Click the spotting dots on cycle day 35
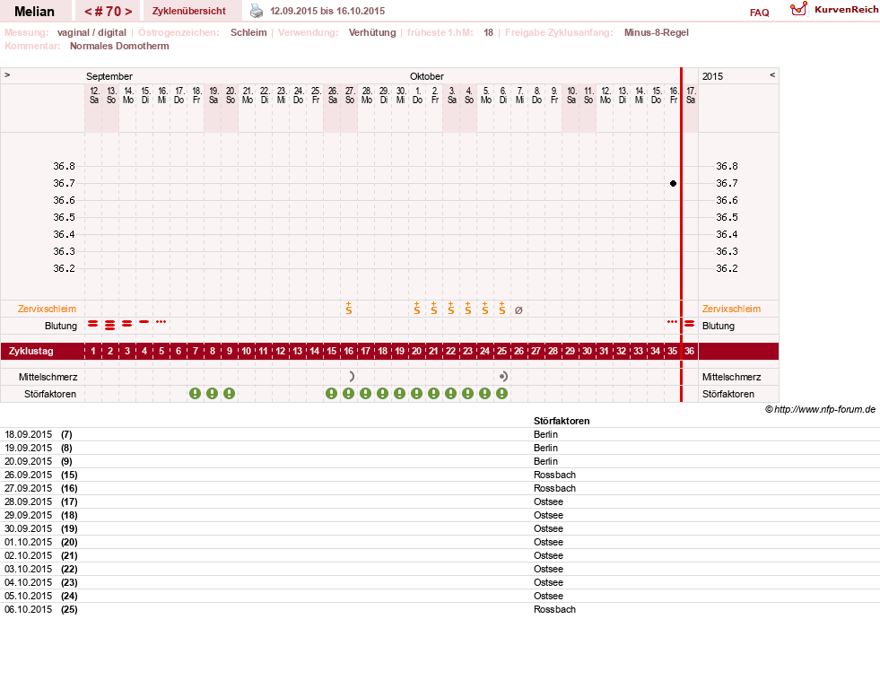The height and width of the screenshot is (689, 880). (673, 321)
